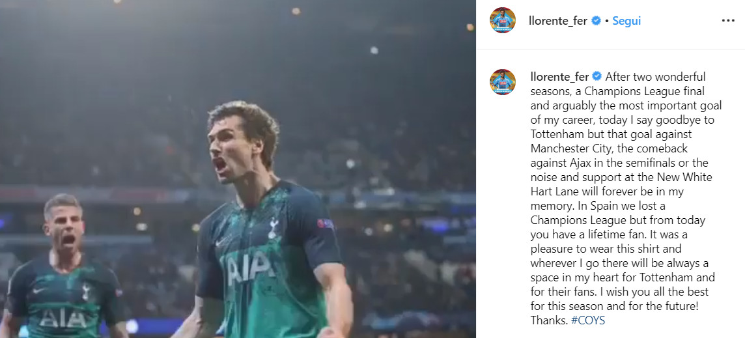The height and width of the screenshot is (338, 745).
Task: Click the word "Thanks." ending the caption
Action: [549, 320]
